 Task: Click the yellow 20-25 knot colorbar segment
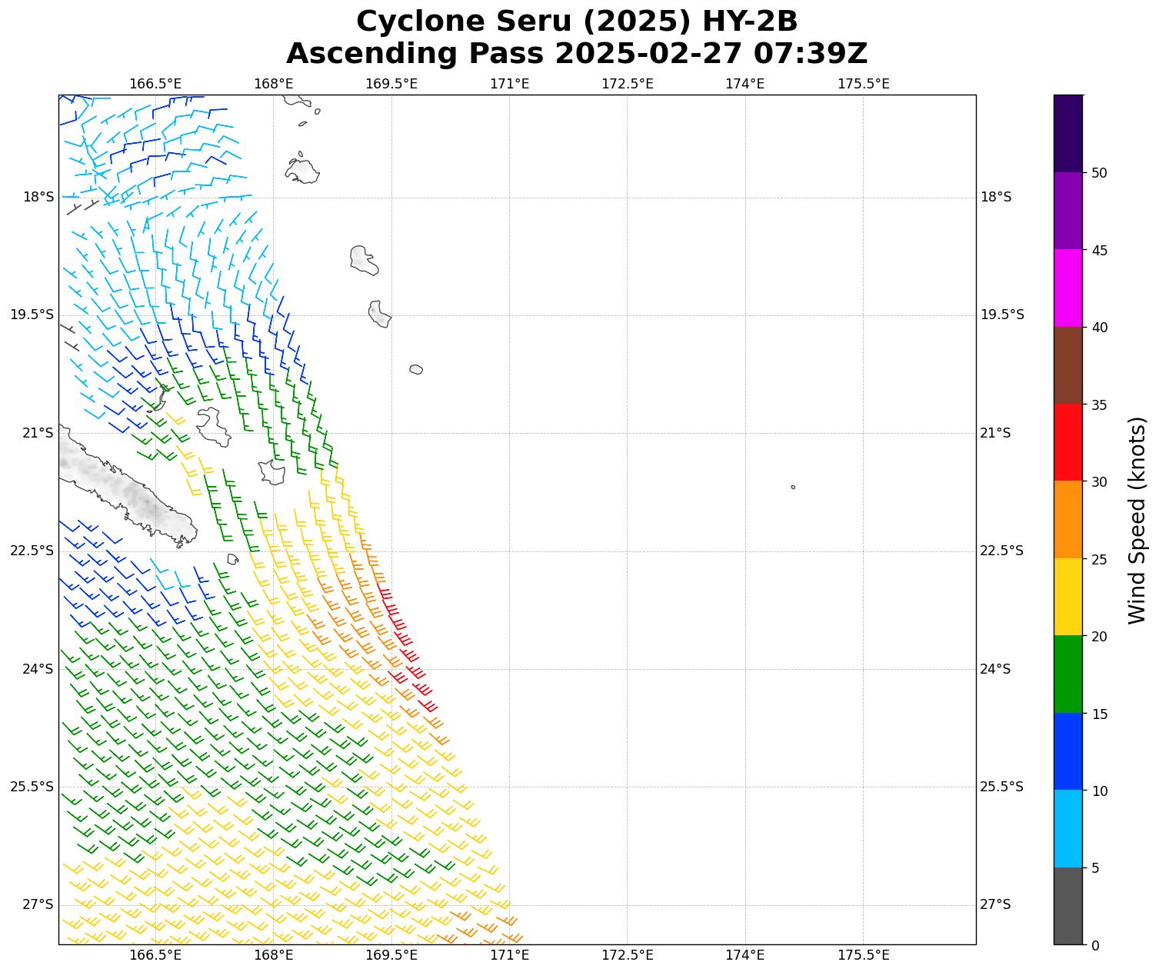pos(1067,597)
